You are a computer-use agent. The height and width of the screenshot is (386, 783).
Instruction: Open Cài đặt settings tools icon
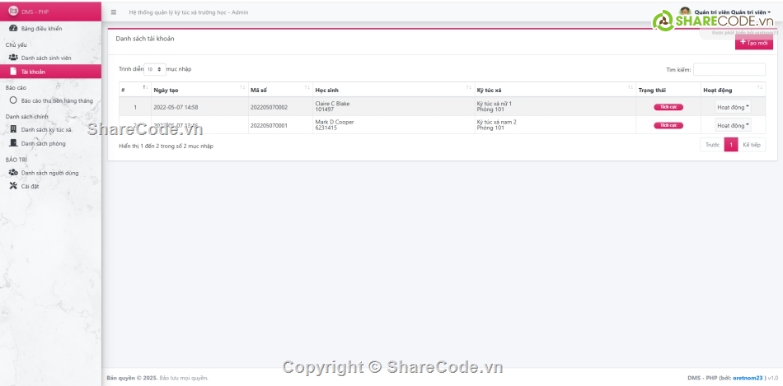tap(13, 186)
